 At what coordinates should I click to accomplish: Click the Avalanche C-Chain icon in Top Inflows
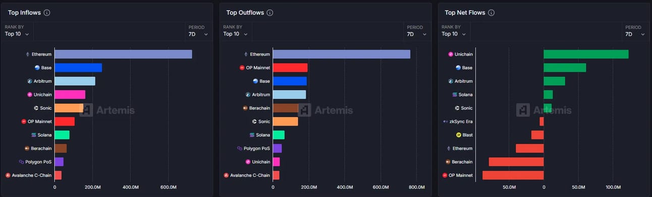8,175
